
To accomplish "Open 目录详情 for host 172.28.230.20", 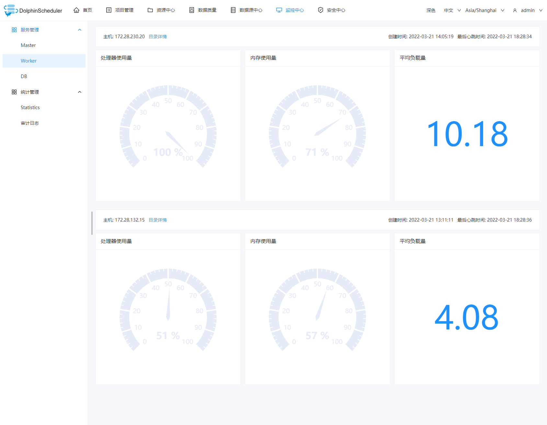I will [158, 37].
